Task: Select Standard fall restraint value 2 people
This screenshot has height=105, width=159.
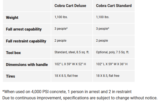Action: 102,41
